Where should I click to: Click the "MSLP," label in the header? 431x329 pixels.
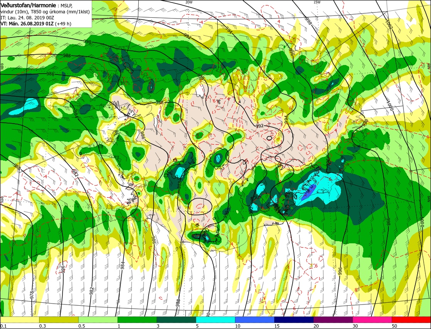(x=66, y=6)
